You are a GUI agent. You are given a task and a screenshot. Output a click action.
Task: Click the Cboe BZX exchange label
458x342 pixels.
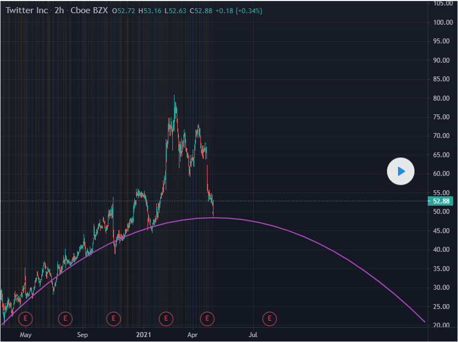pos(89,10)
